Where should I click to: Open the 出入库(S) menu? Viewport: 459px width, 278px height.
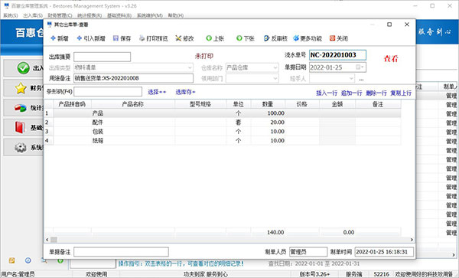(33, 15)
